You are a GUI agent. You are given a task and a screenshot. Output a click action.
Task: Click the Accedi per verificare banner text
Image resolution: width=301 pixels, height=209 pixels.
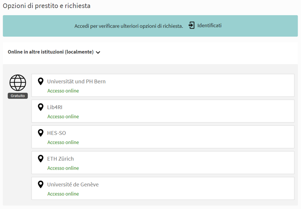click(x=129, y=26)
